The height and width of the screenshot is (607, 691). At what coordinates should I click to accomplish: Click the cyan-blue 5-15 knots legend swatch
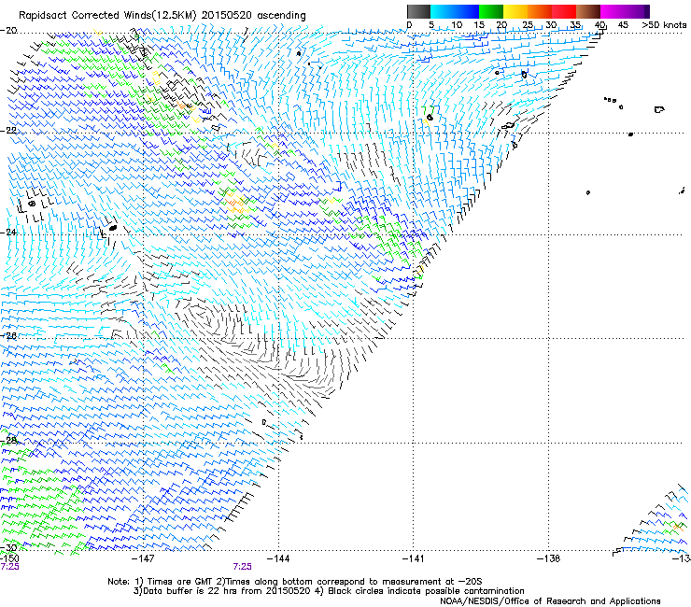click(x=455, y=11)
